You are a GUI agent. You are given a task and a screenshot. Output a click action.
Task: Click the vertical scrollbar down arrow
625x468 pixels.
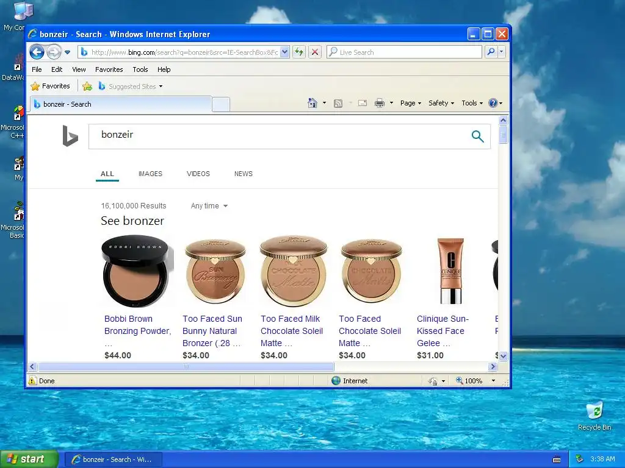pyautogui.click(x=503, y=356)
